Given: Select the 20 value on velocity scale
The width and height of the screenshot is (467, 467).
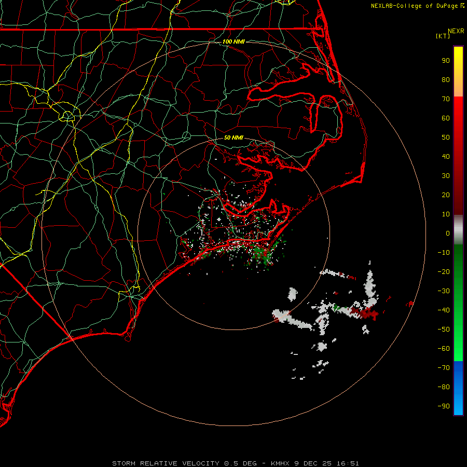Looking at the screenshot, I should pyautogui.click(x=446, y=195).
